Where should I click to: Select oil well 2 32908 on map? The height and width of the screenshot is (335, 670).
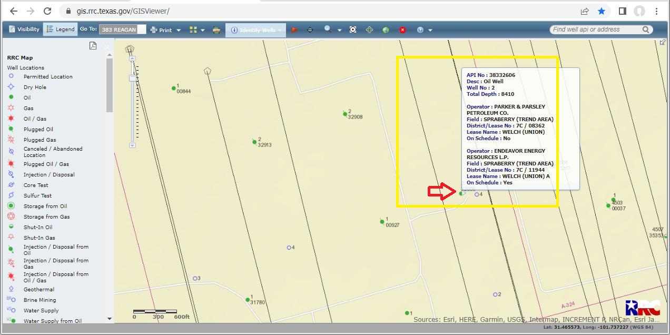[345, 114]
